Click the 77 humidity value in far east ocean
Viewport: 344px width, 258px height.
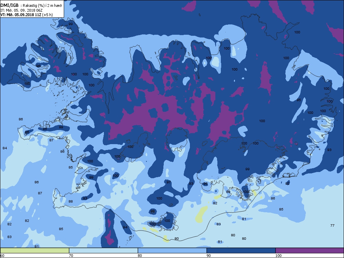(x=332, y=225)
